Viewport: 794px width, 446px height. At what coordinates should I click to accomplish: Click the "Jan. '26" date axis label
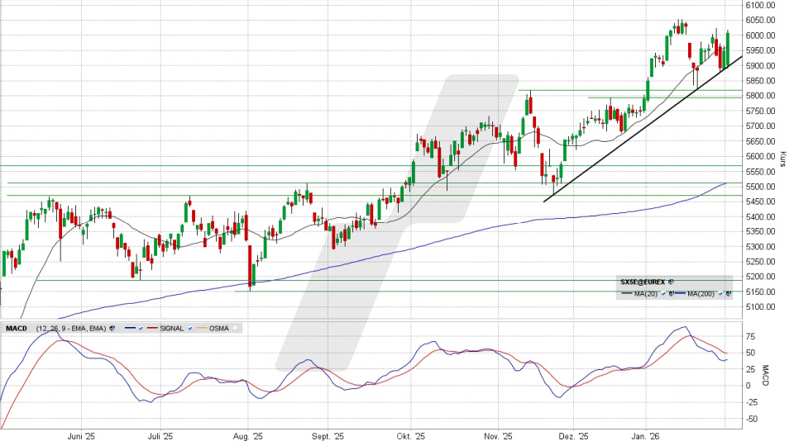tap(645, 435)
